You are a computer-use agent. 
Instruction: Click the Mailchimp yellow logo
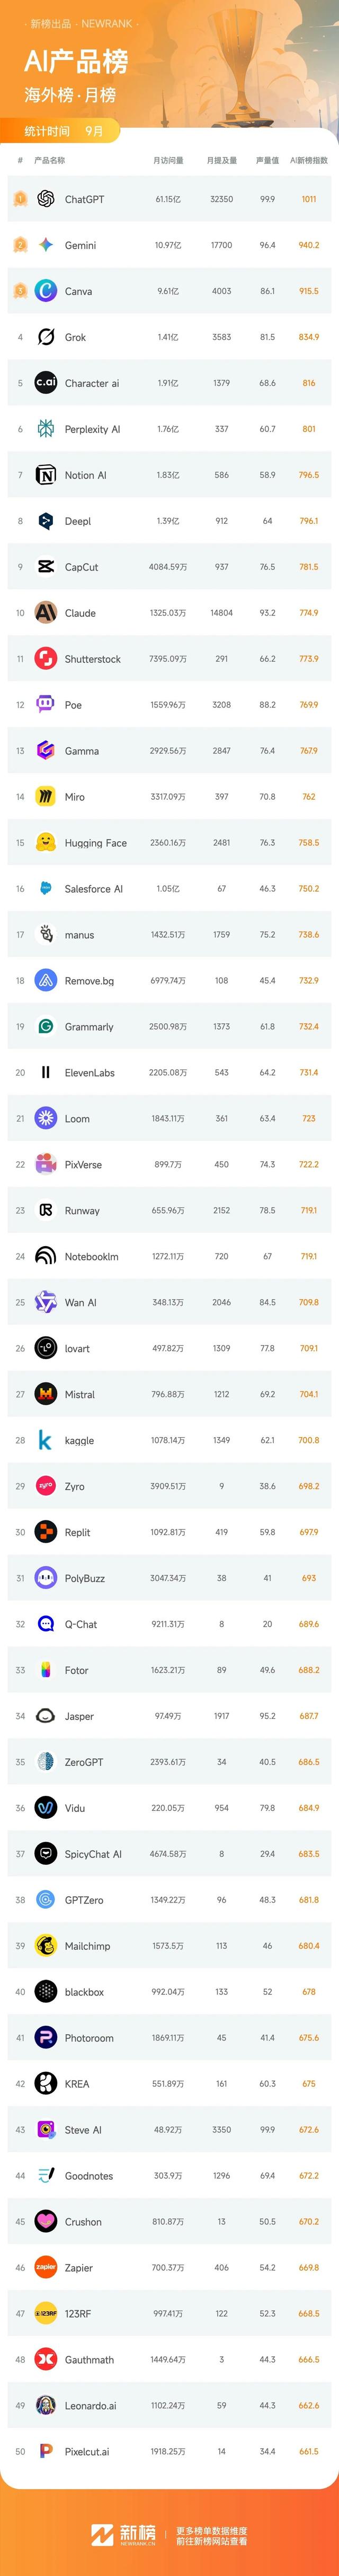tap(46, 1945)
